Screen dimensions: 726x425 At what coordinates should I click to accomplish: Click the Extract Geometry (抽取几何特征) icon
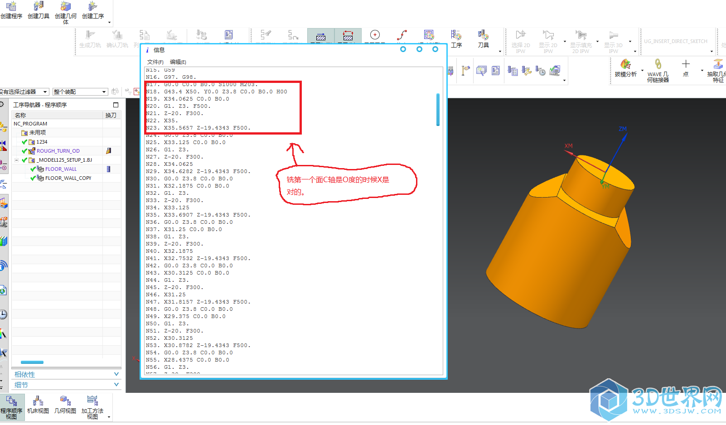pos(718,64)
